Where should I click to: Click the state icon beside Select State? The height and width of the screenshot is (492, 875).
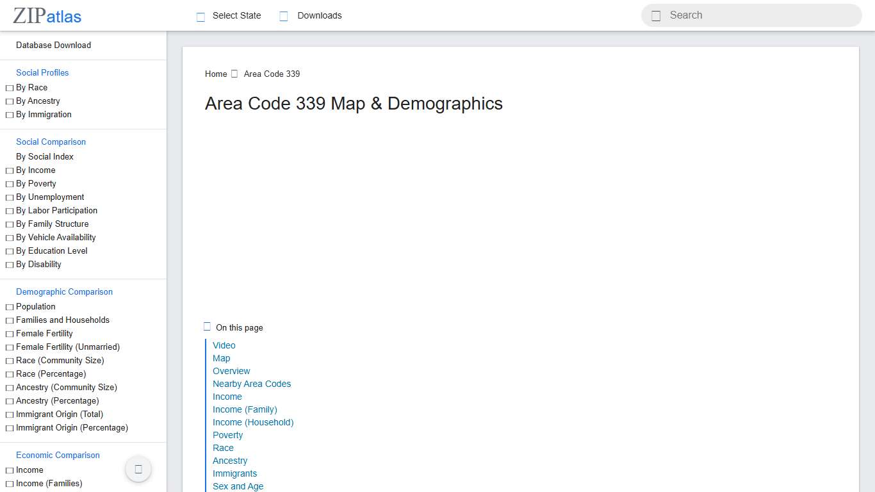coord(200,15)
